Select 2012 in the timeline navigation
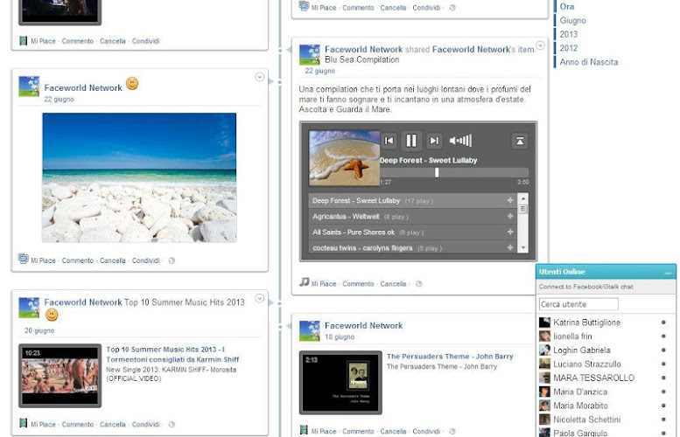This screenshot has height=437, width=680. 569,48
